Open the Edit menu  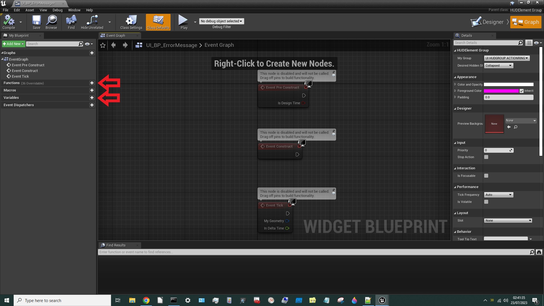click(x=17, y=10)
